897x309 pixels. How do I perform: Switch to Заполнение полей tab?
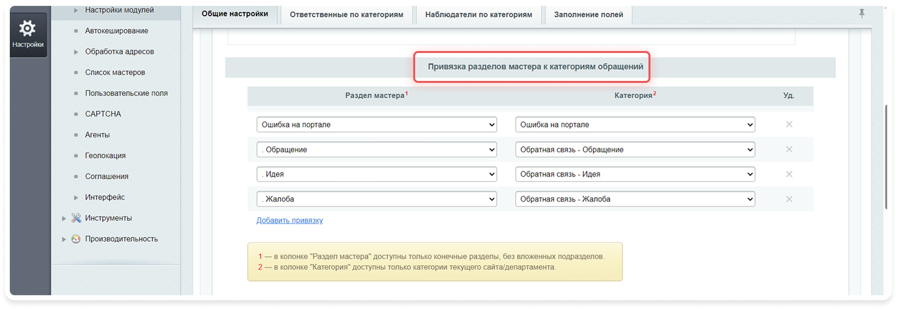[x=589, y=15]
